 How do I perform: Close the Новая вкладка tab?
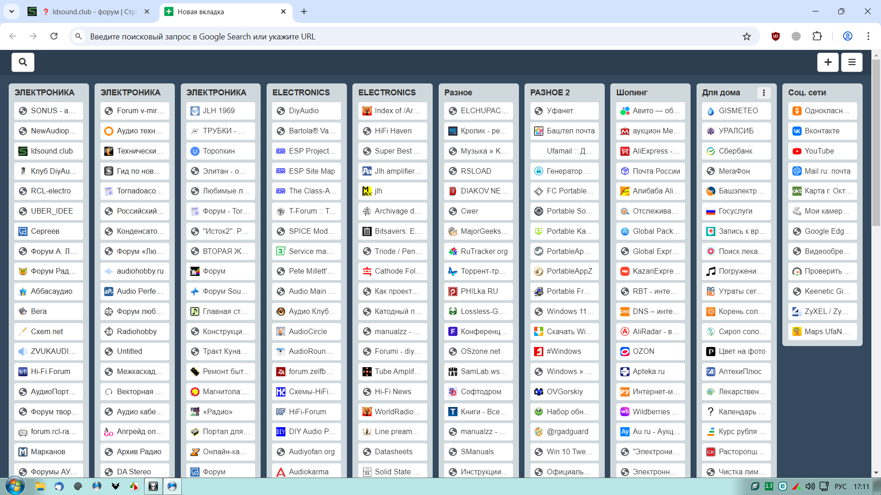click(x=283, y=12)
